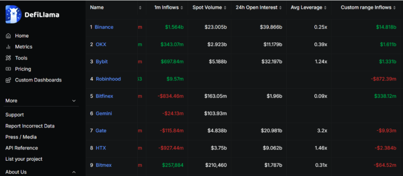The height and width of the screenshot is (176, 403).
Task: Expand the About Us section chevron
Action: click(x=74, y=172)
